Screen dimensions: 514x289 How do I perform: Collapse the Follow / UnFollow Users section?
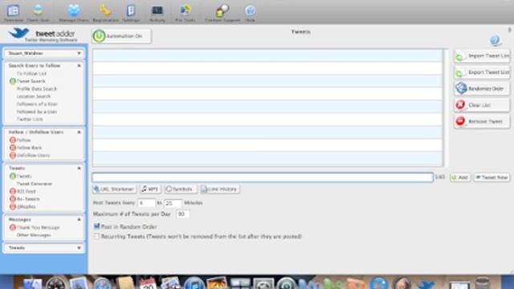pyautogui.click(x=79, y=132)
